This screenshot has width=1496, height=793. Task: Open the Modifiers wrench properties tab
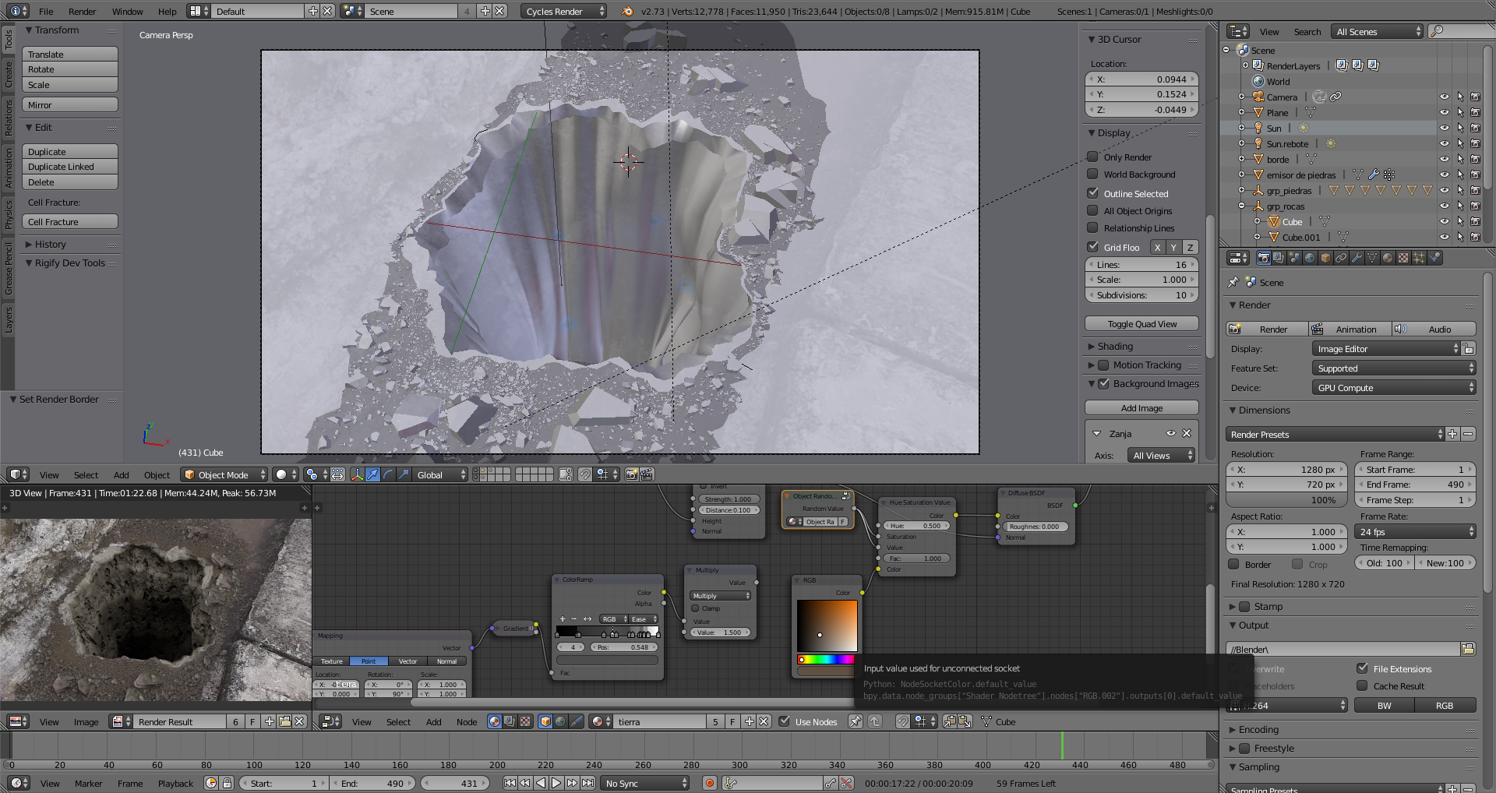point(1357,258)
